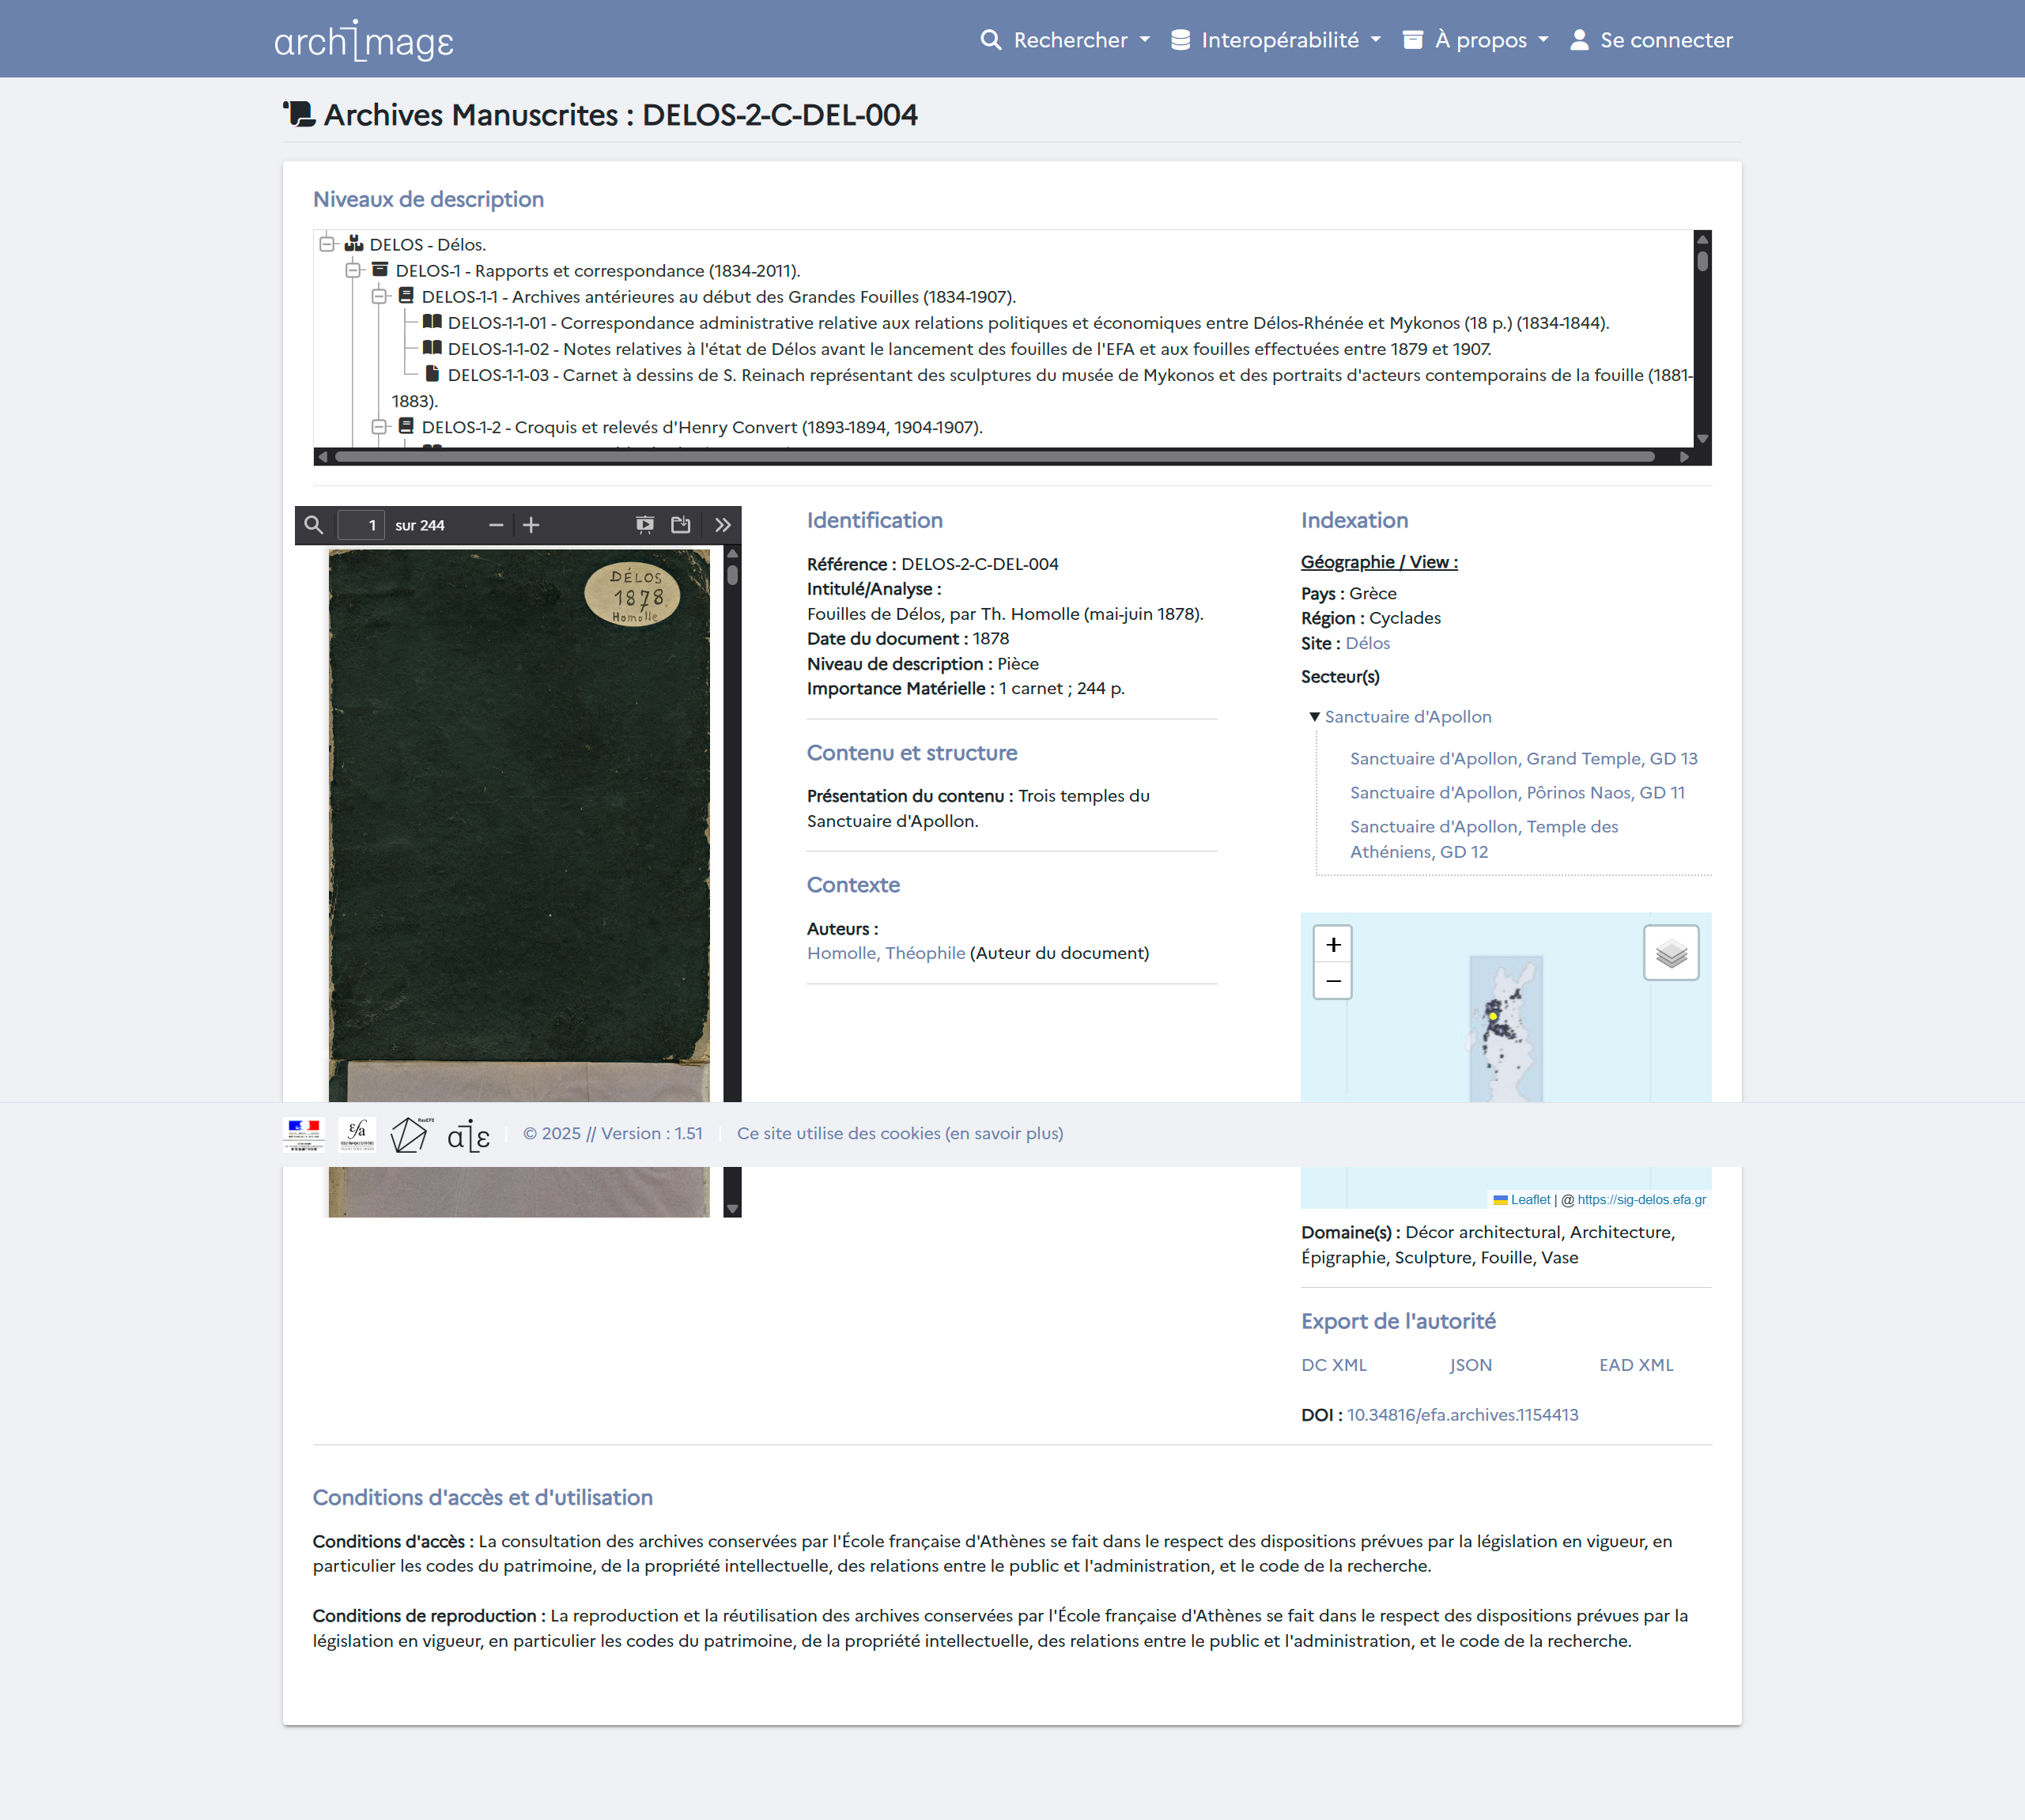Collapse the DELOS-1-1 tree branch
The height and width of the screenshot is (1820, 2025).
379,297
